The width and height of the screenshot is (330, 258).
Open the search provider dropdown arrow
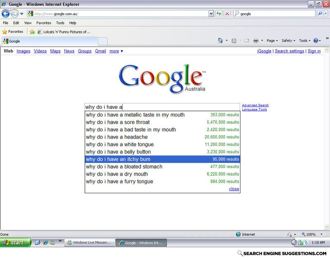pos(325,14)
